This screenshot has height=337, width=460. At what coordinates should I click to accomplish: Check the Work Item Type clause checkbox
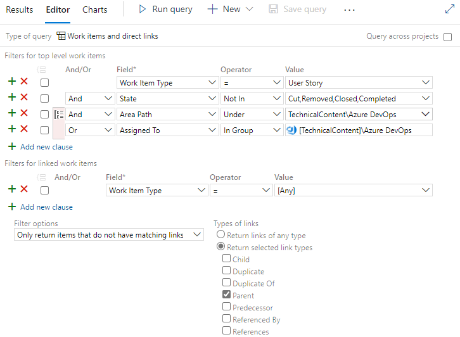click(x=44, y=83)
